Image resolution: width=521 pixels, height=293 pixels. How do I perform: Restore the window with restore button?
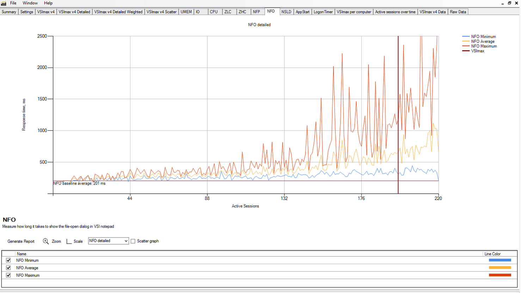coord(509,3)
